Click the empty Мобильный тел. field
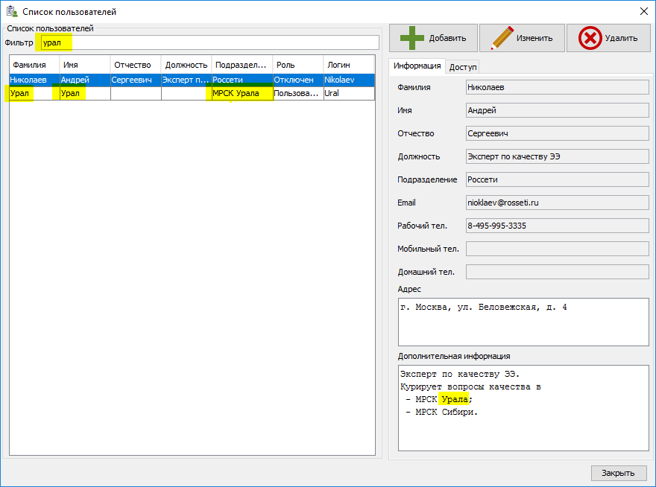 coord(558,248)
